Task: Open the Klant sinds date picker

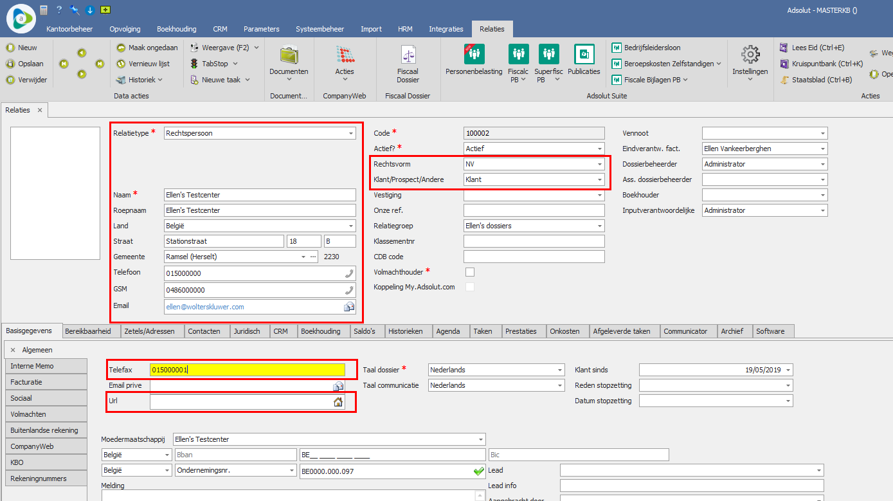Action: pyautogui.click(x=788, y=370)
